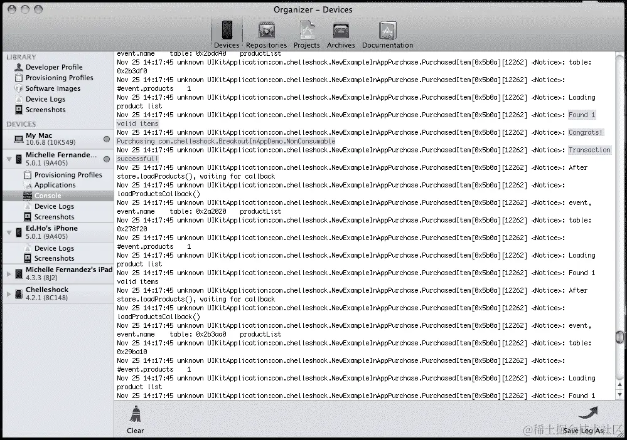Click Screenshots icon under Michelle's iPhone
The height and width of the screenshot is (440, 627).
(x=27, y=217)
